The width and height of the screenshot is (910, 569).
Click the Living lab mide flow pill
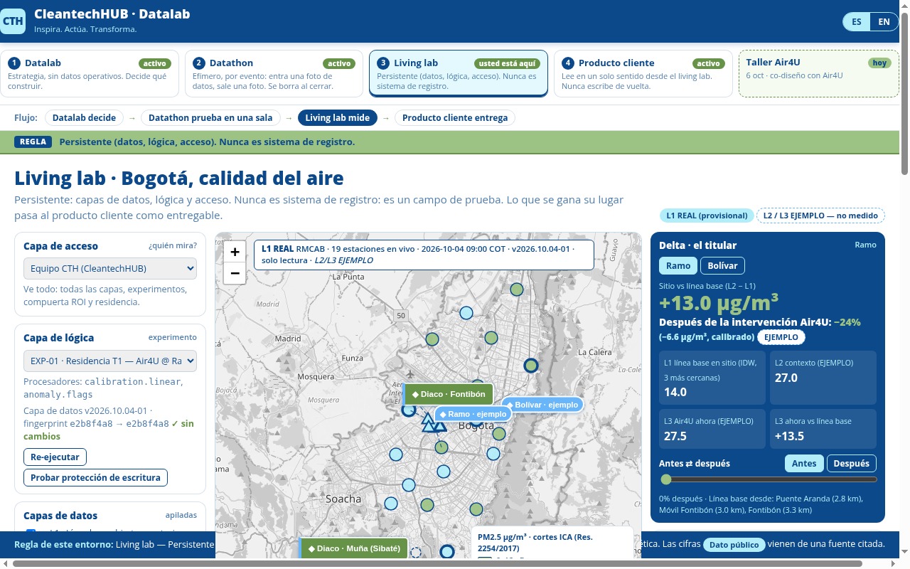click(x=338, y=118)
